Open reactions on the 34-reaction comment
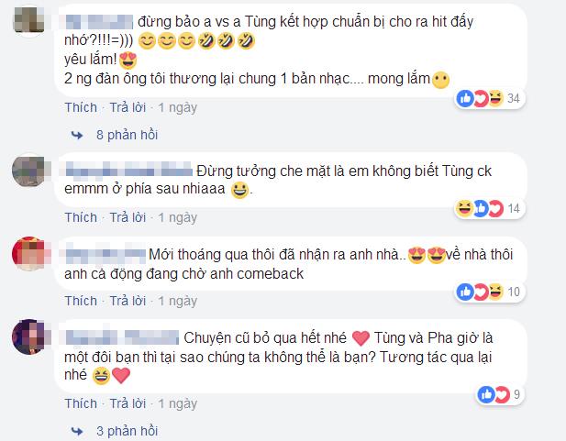This screenshot has height=441, width=566. coord(489,98)
